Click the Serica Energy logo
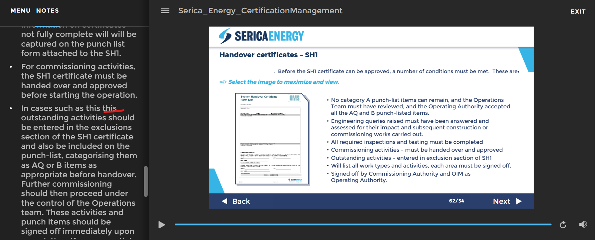Viewport: 595px width, 240px height. point(261,36)
